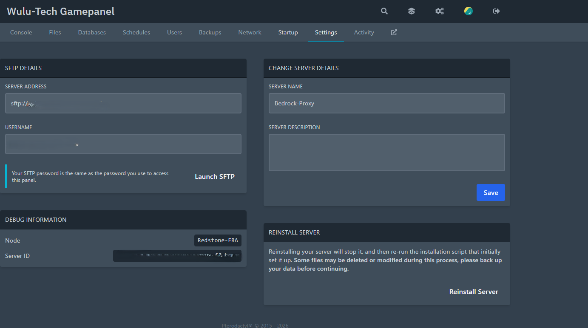
Task: Click the SFTP Details panel heading
Action: 23,68
